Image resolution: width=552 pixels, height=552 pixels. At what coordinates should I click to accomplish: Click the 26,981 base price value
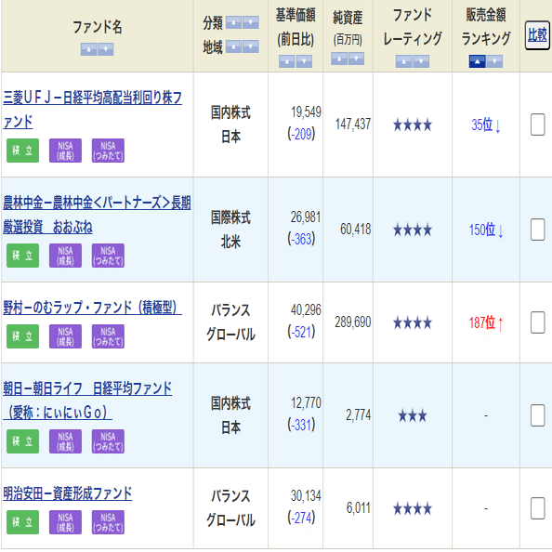coord(306,217)
